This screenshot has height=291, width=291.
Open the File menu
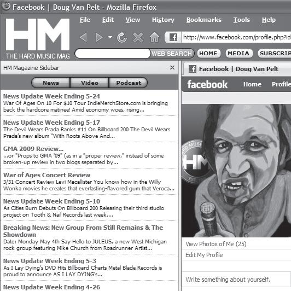pyautogui.click(x=85, y=20)
